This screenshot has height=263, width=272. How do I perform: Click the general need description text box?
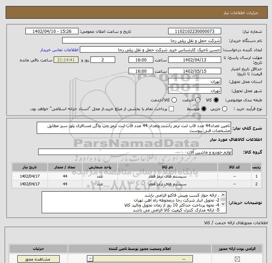(134, 128)
